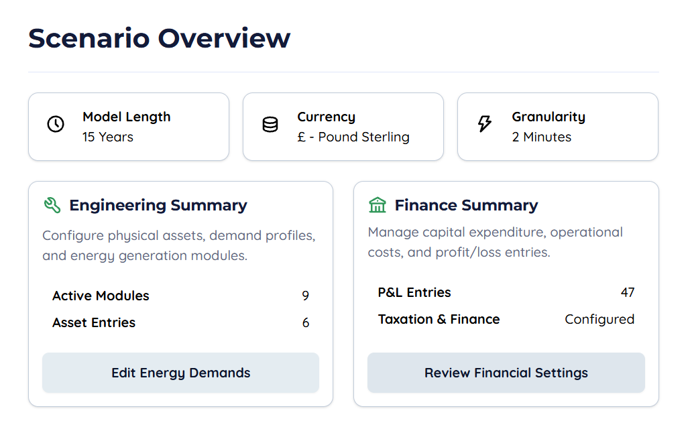The image size is (690, 429).
Task: Select the Scenario Overview heading
Action: click(x=160, y=38)
